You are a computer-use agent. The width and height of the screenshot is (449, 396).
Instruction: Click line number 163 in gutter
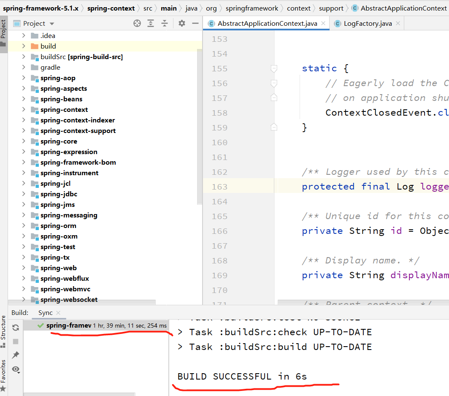coord(219,187)
